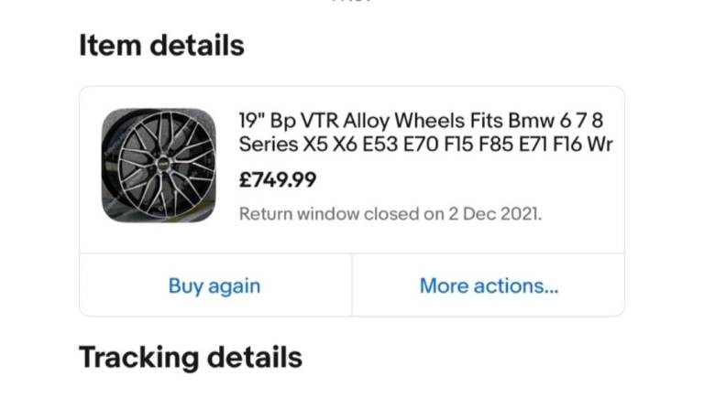This screenshot has height=409, width=704.
Task: Select the Tracking details heading
Action: tap(190, 357)
